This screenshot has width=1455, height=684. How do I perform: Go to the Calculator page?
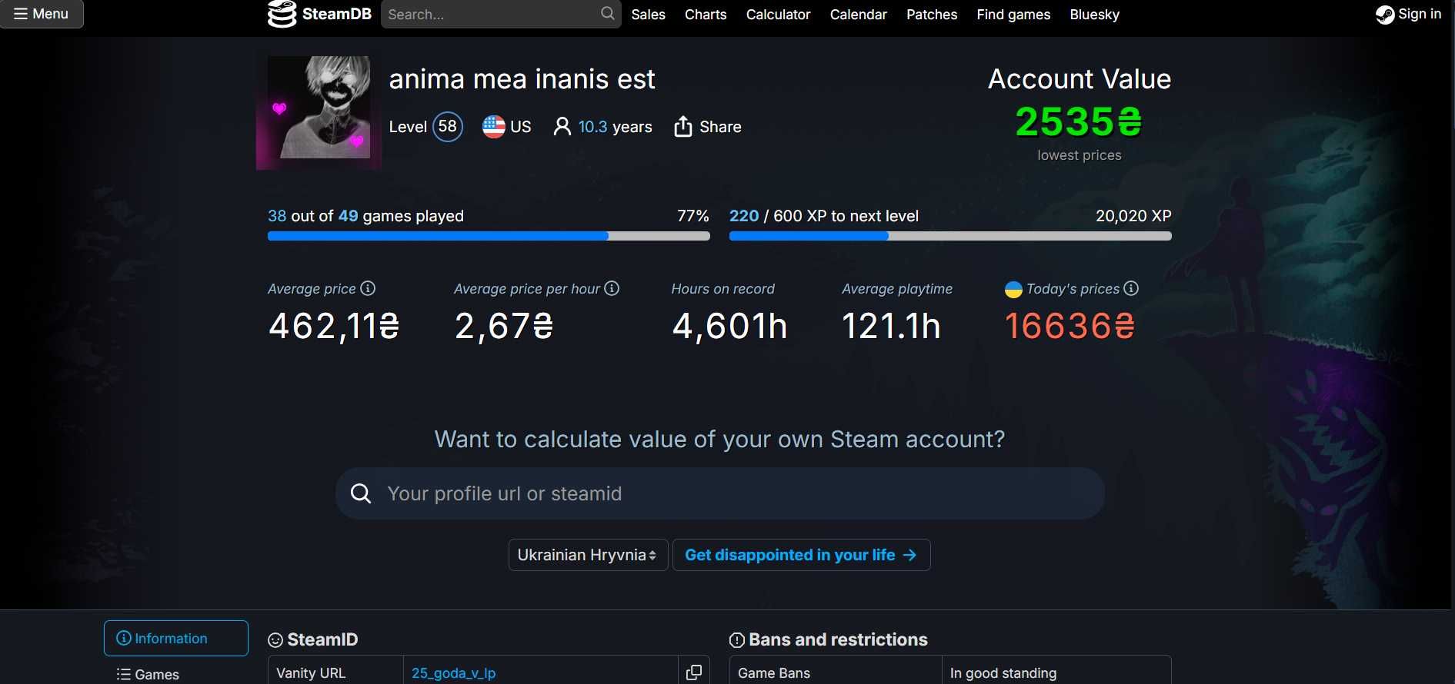tap(778, 15)
